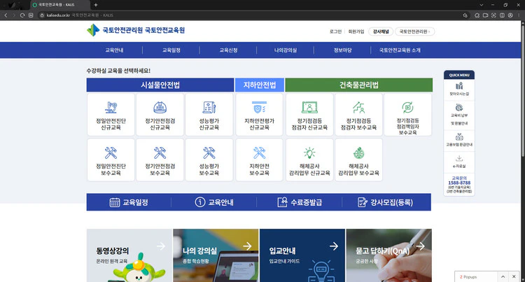
Task: Click the 1588-8788 phone number
Action: [x=459, y=183]
